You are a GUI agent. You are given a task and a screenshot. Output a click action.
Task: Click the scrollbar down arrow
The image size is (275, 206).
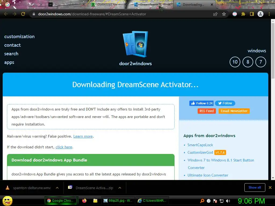pos(273,178)
